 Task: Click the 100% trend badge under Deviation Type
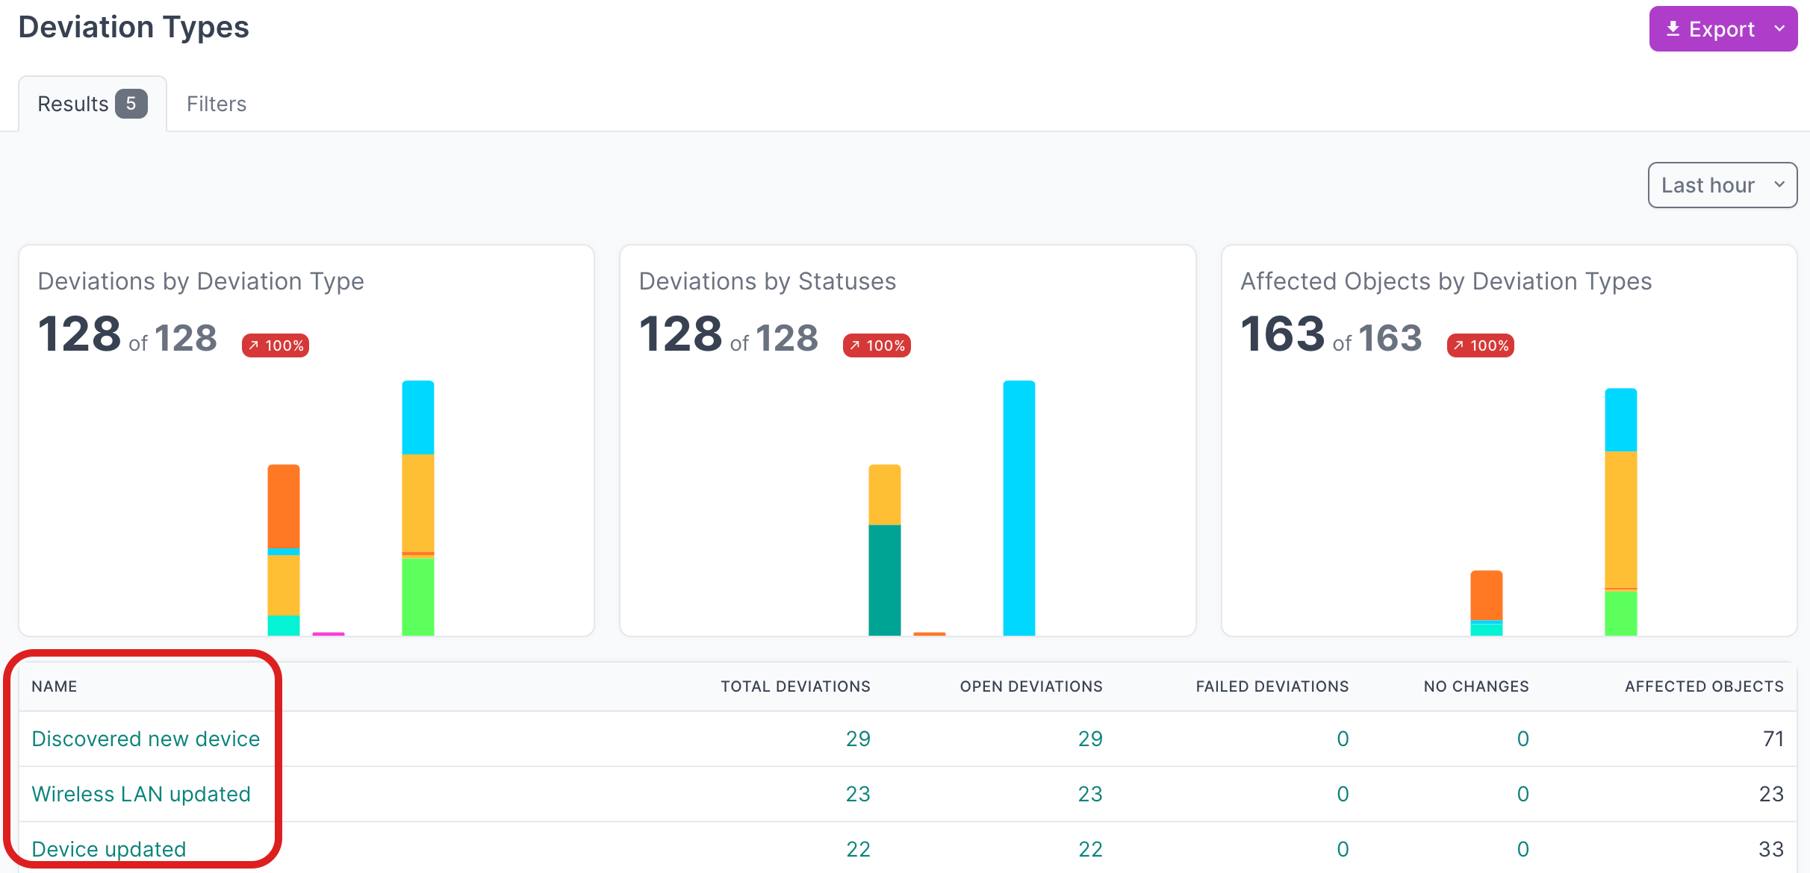[276, 345]
